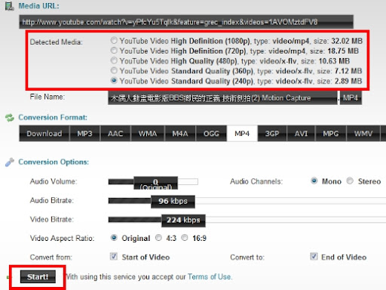Select the AAC format tab
The height and width of the screenshot is (290, 386).
tap(115, 134)
